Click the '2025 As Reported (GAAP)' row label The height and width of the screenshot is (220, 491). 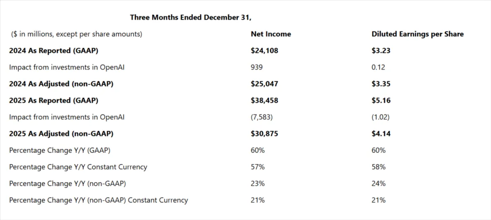pos(54,100)
